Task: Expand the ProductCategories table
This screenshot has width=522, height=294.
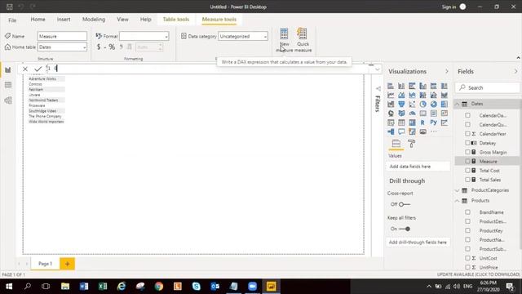Action: pyautogui.click(x=458, y=190)
